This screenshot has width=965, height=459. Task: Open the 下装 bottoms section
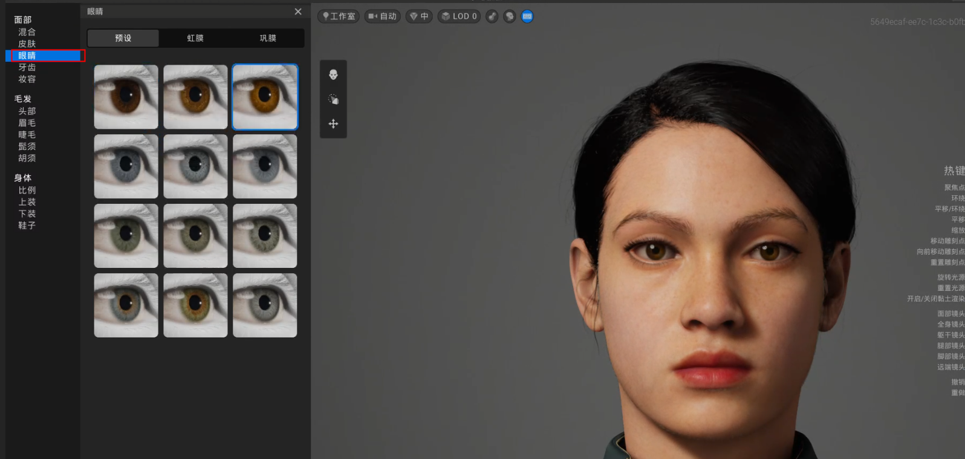[x=27, y=213]
